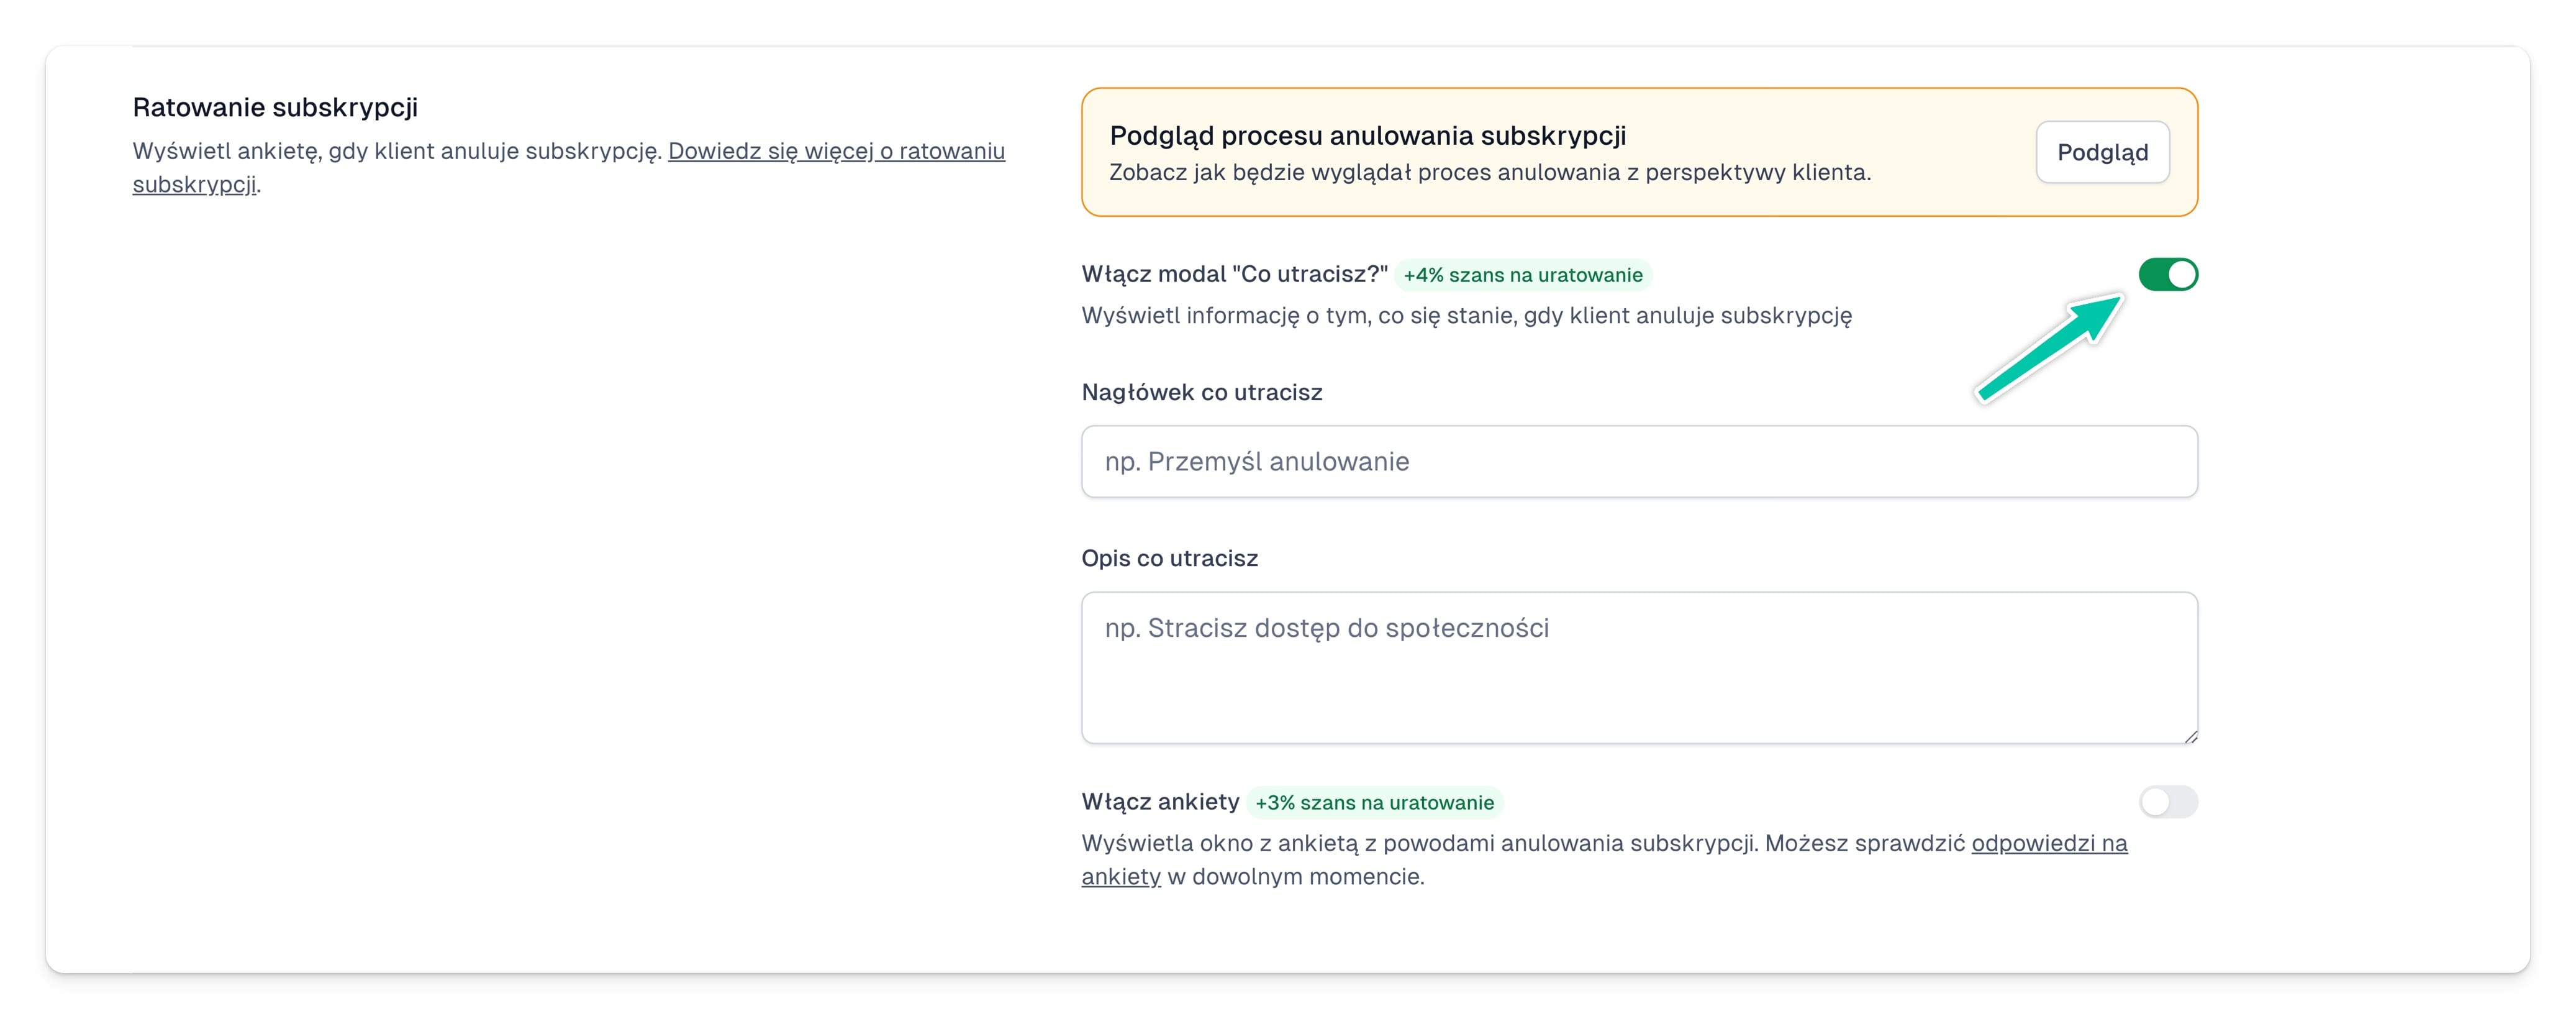This screenshot has width=2576, height=1019.
Task: Click the 'Włącz ankiety' label text
Action: [1160, 801]
